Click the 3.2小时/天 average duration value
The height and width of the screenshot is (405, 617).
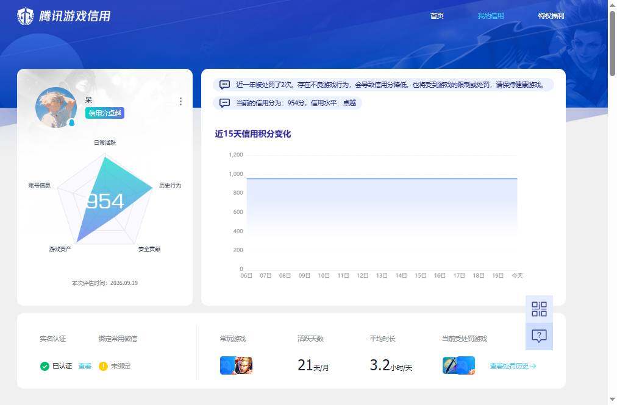(391, 365)
